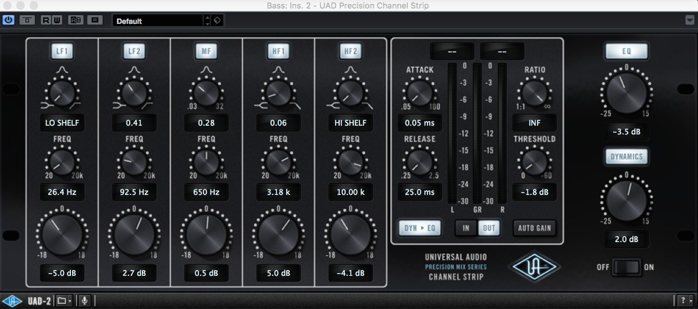Toggle the plugin bypass power button
This screenshot has width=698, height=309.
click(x=9, y=20)
